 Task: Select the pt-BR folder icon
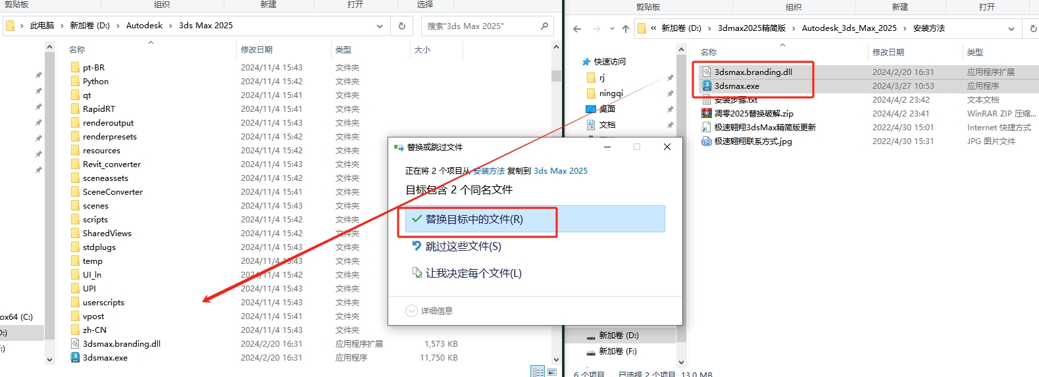pos(75,67)
